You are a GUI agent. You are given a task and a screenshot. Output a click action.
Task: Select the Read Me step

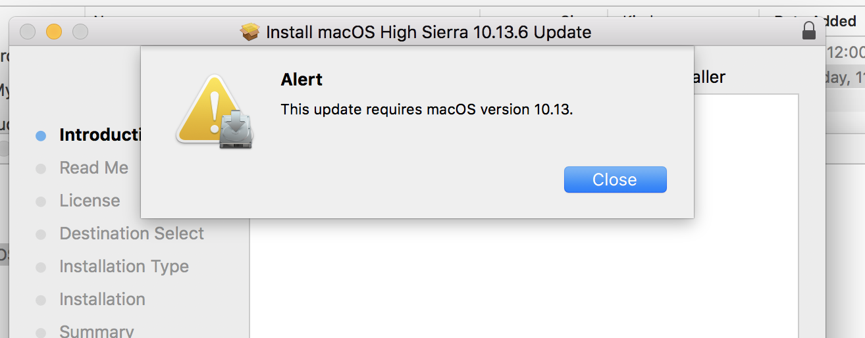(93, 168)
